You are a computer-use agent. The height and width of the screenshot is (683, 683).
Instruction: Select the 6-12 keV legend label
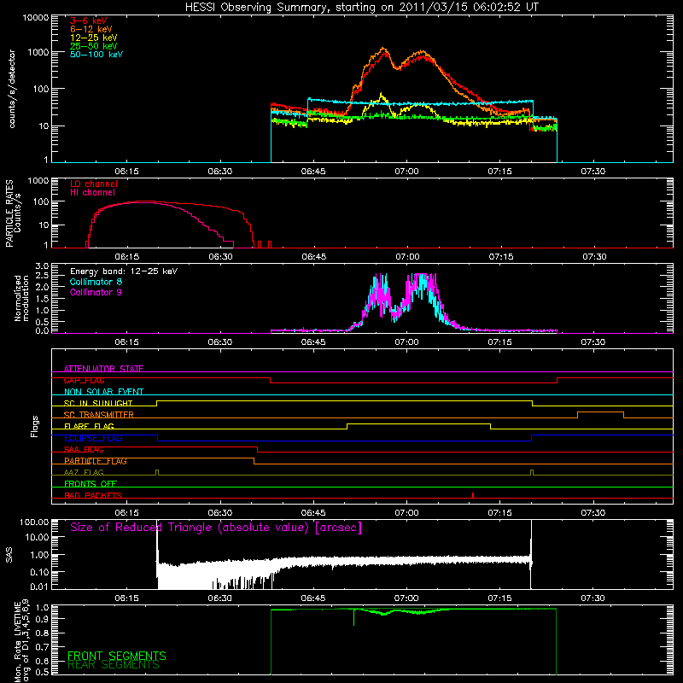pyautogui.click(x=91, y=29)
